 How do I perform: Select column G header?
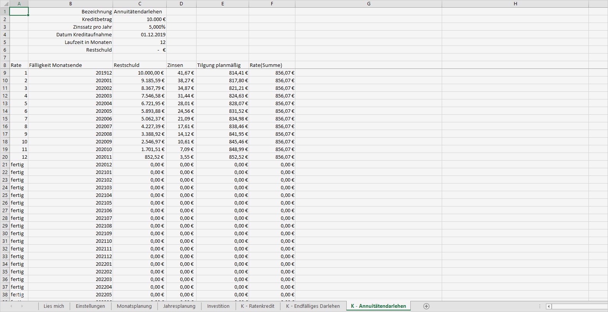(x=369, y=3)
